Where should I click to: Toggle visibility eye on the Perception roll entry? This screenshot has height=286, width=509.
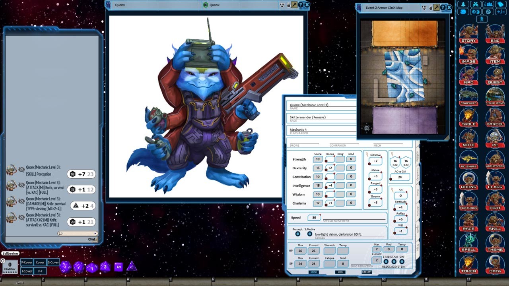point(22,168)
